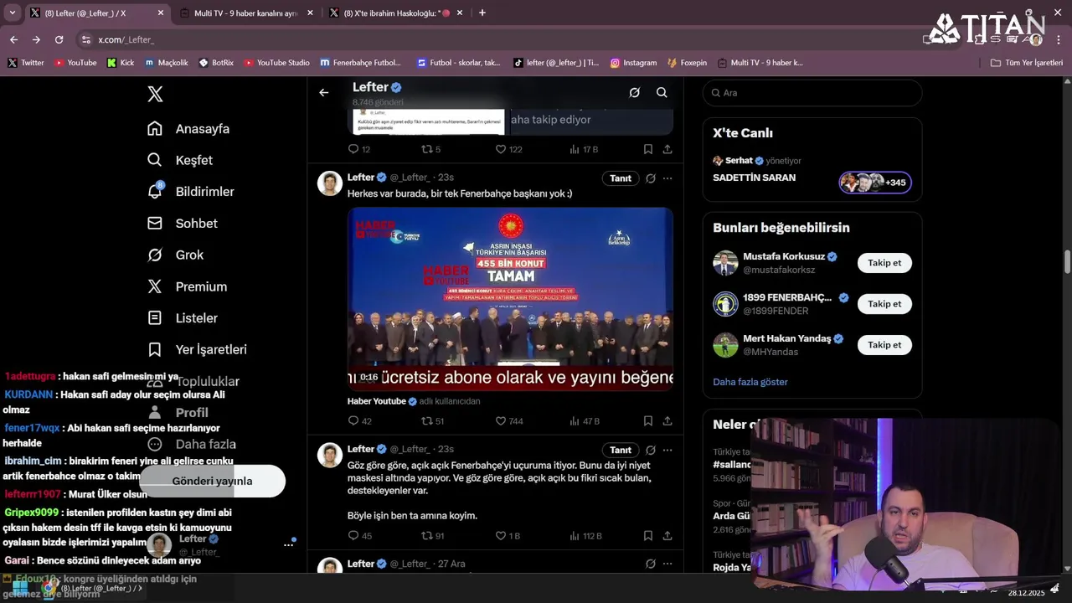This screenshot has height=603, width=1072.
Task: Click the Gönderi yayınla button
Action: click(x=212, y=482)
